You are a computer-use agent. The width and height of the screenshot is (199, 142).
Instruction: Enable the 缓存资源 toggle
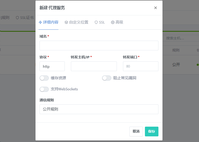tap(44, 78)
